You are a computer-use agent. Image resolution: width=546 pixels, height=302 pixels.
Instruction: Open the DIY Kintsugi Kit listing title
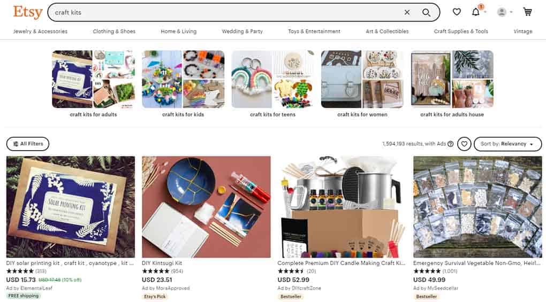tap(162, 263)
